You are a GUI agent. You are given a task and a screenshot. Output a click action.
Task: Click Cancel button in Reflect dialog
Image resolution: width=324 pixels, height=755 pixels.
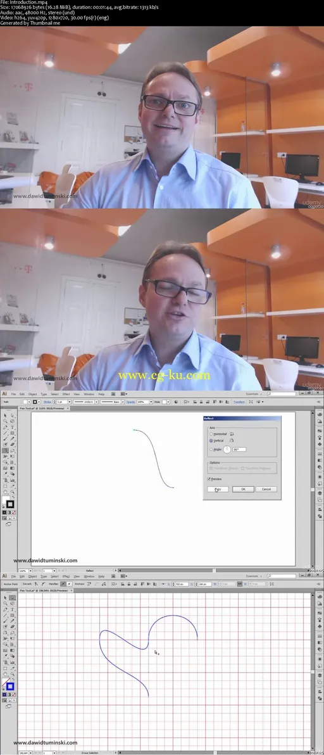point(266,489)
